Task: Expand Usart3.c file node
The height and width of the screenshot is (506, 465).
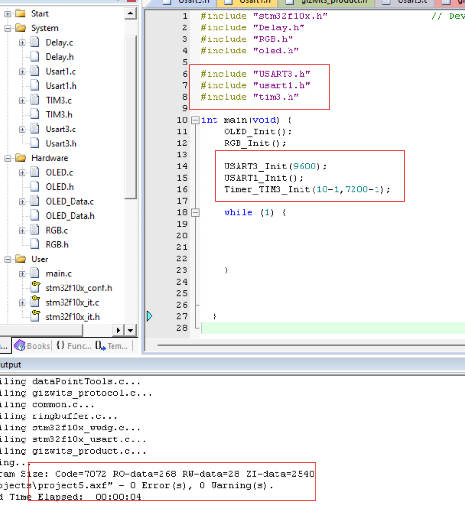Action: (x=22, y=130)
